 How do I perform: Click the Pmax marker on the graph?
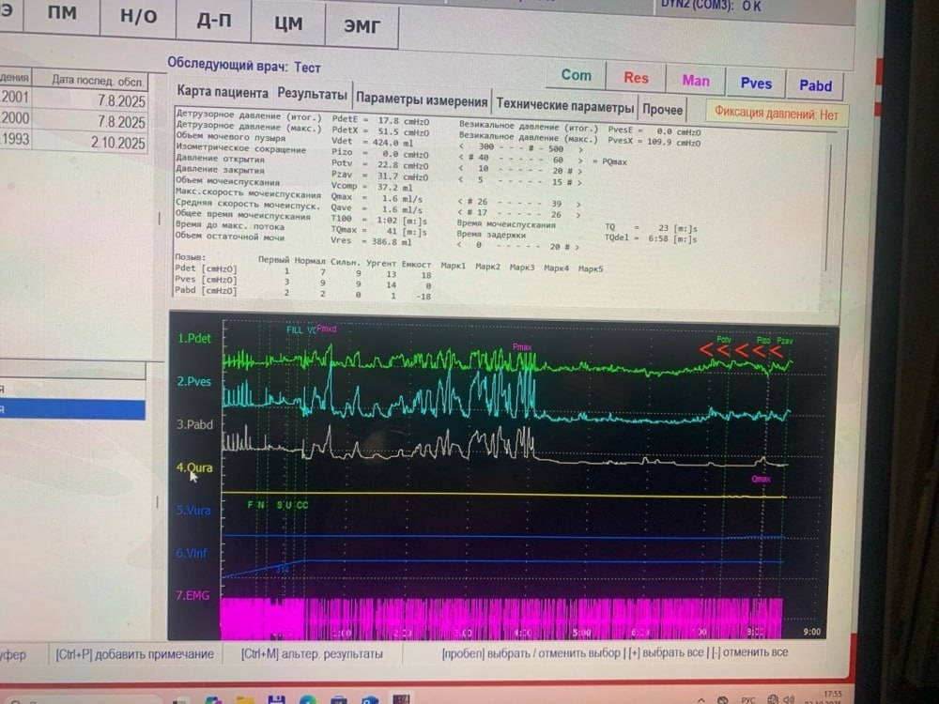click(522, 347)
